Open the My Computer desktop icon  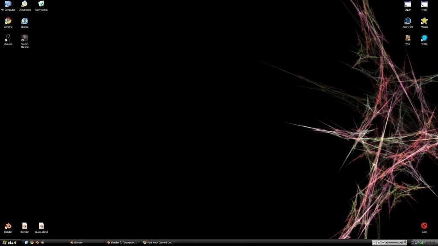8,6
